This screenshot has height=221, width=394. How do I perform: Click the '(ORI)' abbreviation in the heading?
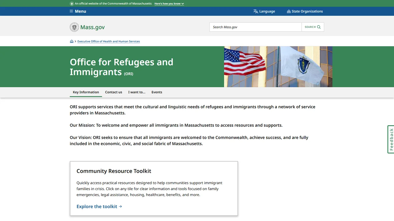click(129, 74)
